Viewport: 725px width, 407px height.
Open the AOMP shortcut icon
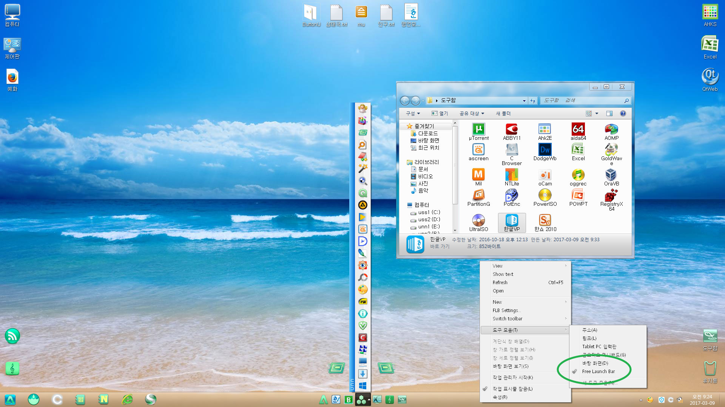tap(611, 132)
